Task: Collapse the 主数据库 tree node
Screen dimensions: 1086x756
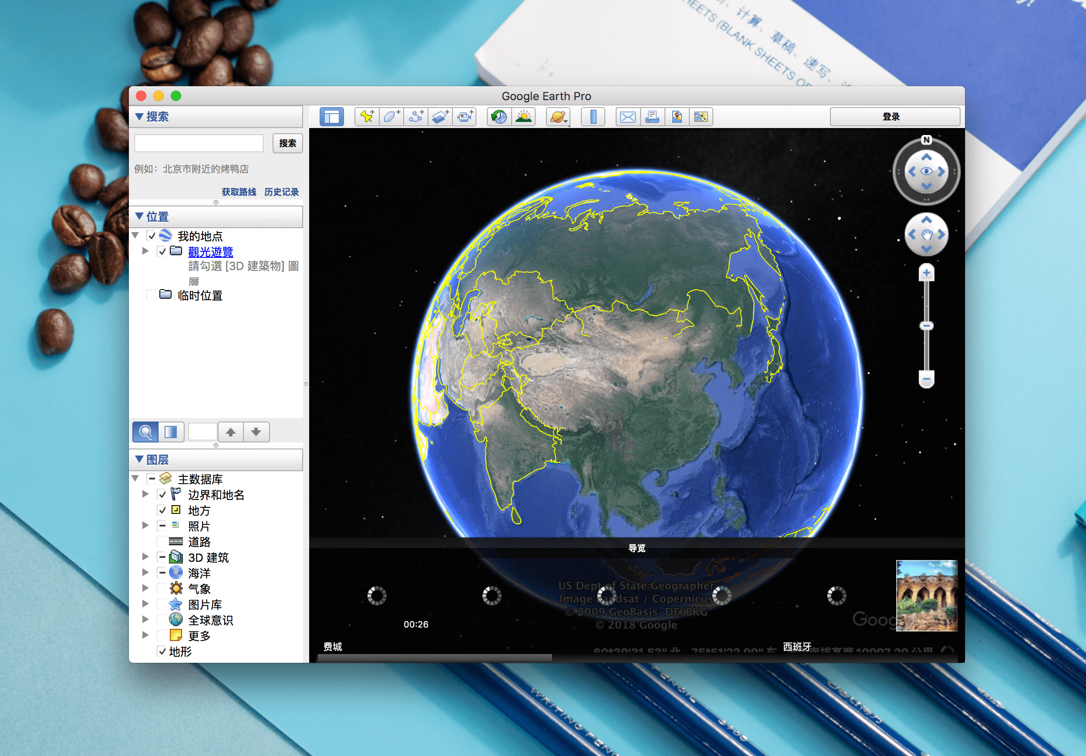Action: (135, 478)
